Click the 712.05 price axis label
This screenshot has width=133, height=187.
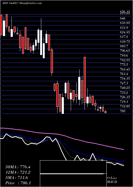(x=125, y=106)
